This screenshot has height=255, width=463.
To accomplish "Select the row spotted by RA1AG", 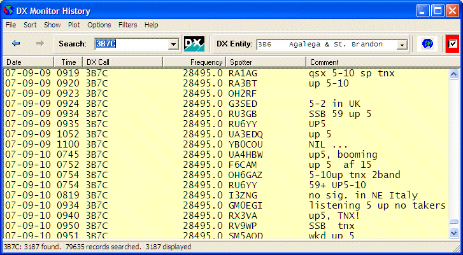I will pyautogui.click(x=226, y=73).
